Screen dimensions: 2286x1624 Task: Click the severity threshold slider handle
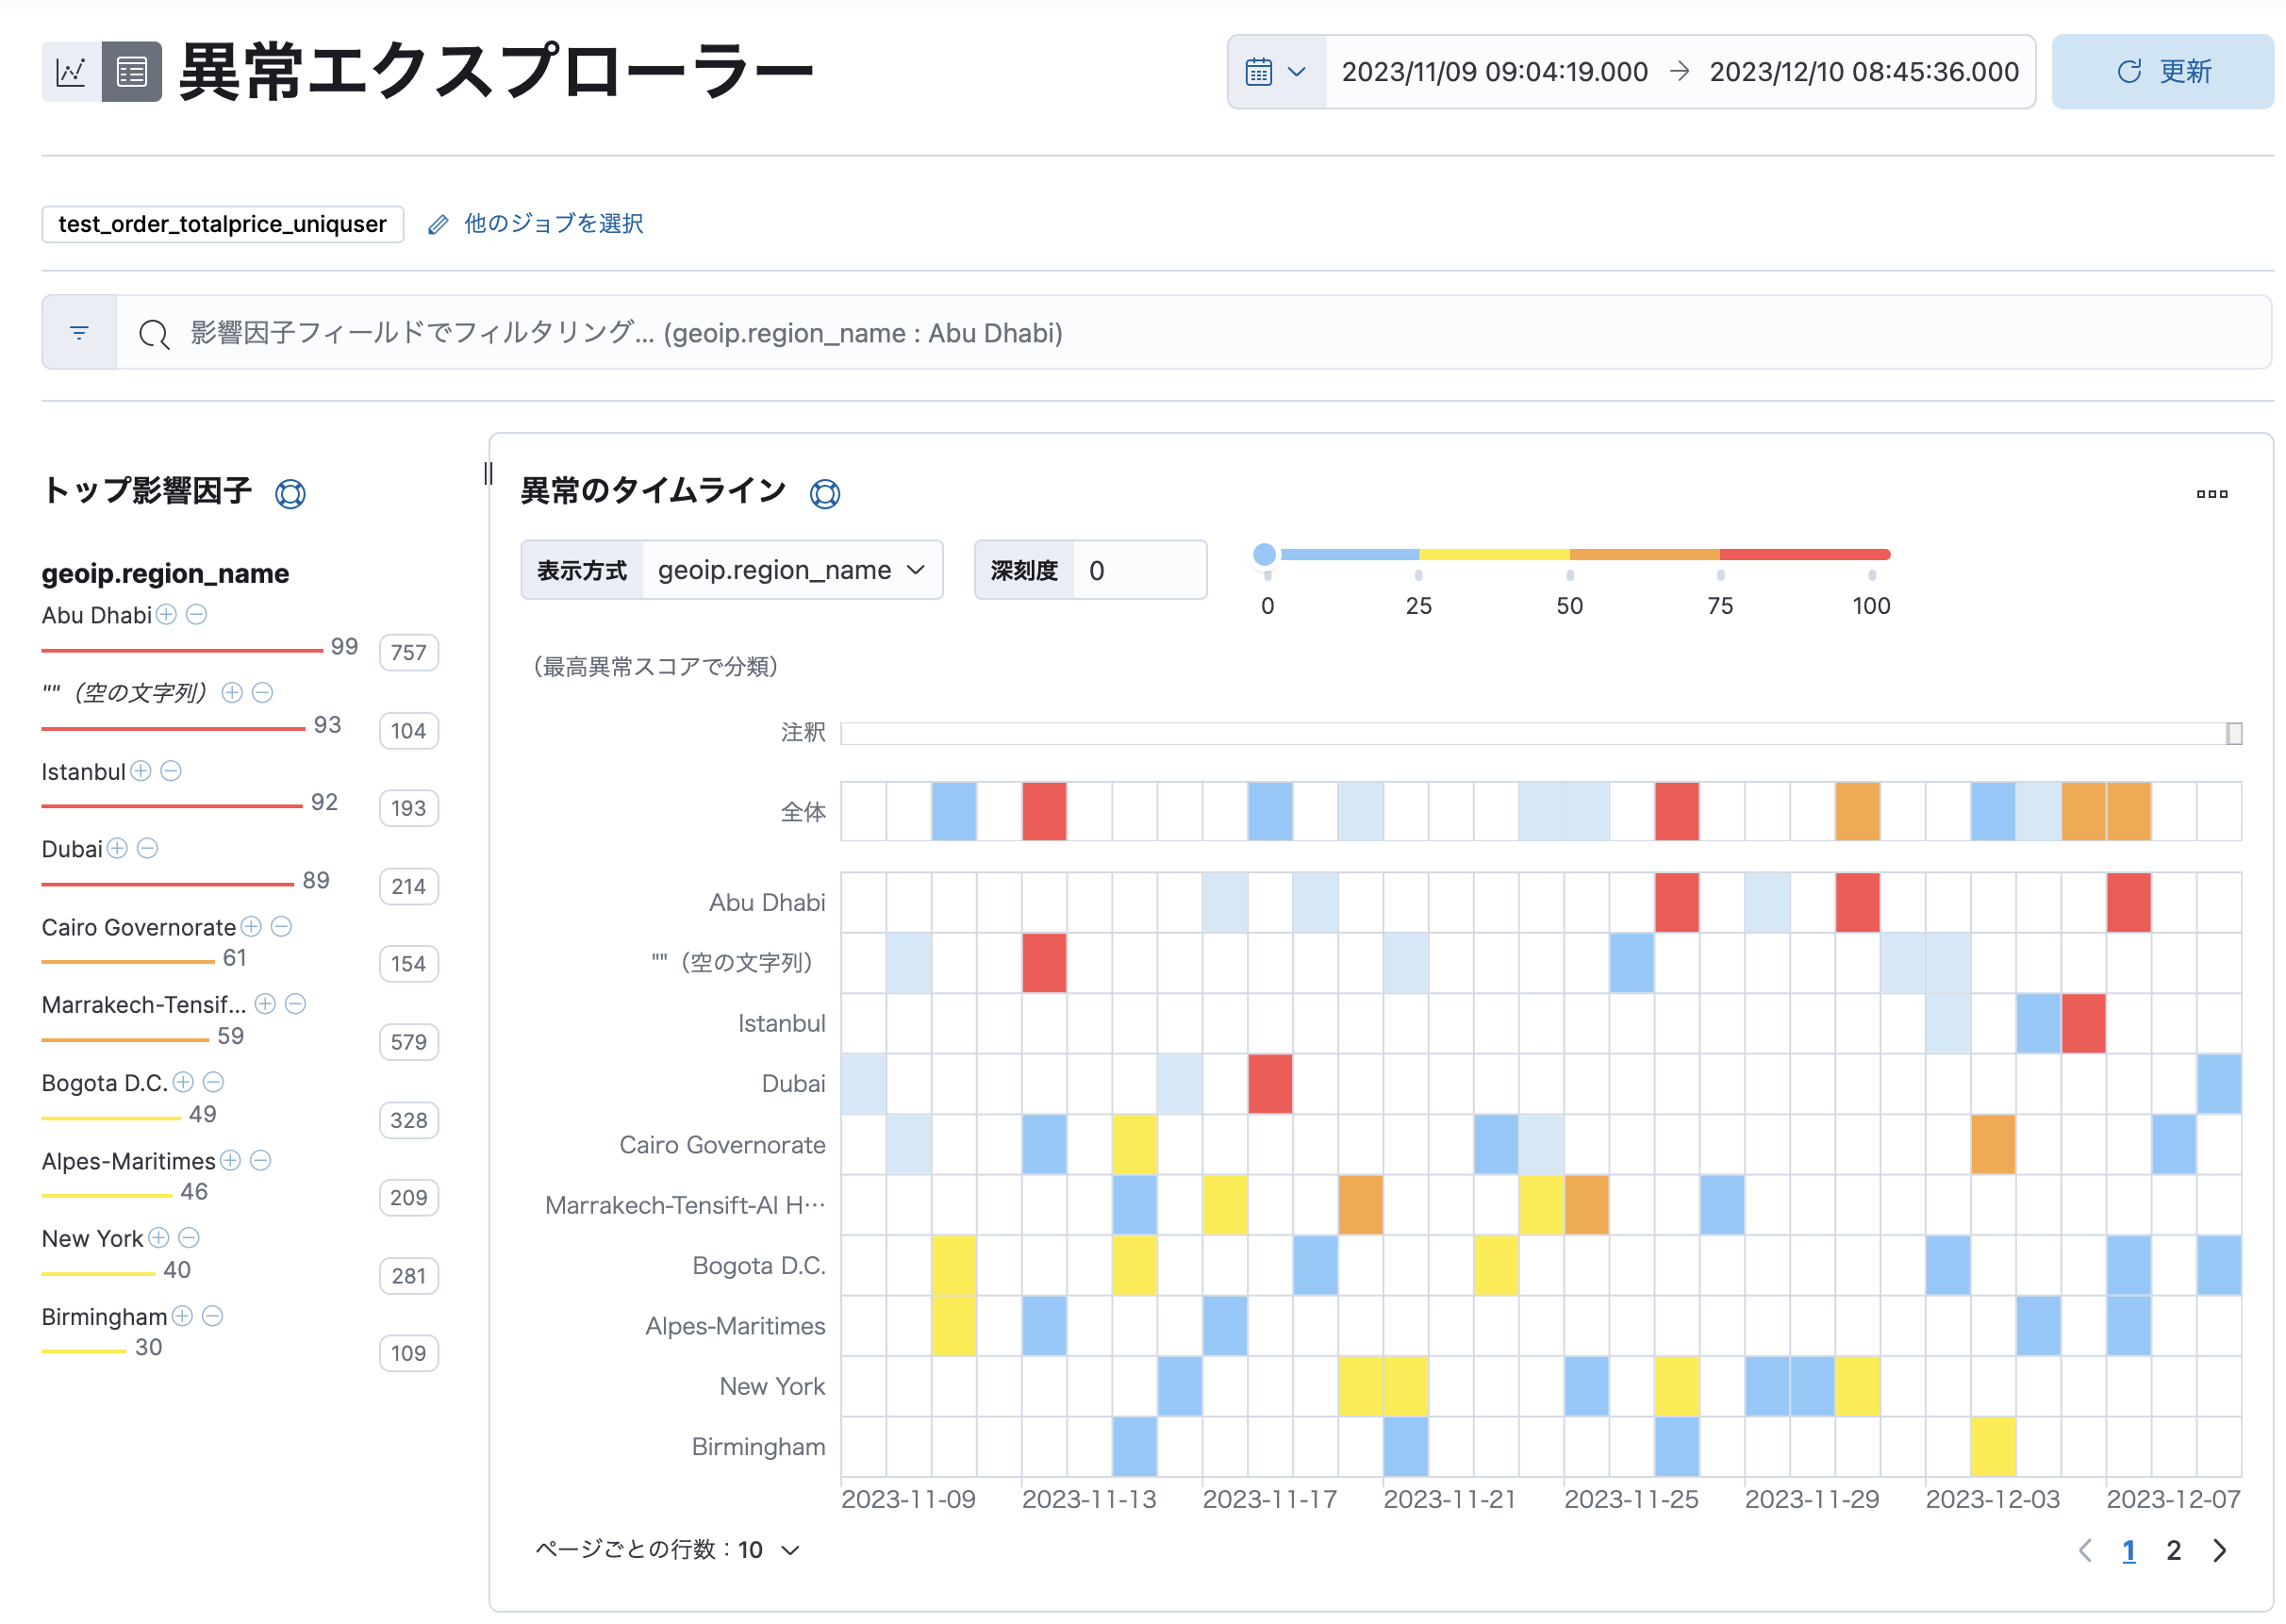pos(1264,554)
